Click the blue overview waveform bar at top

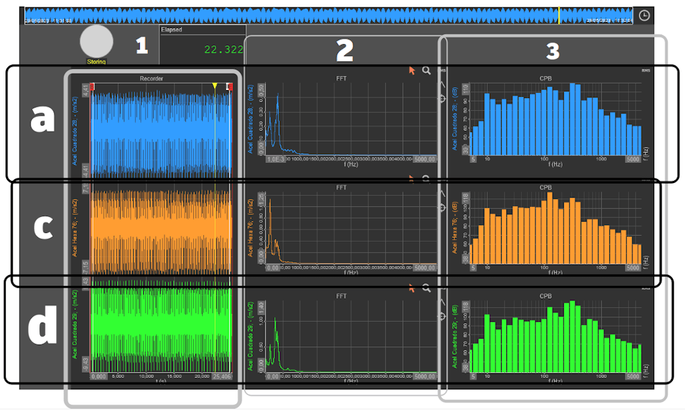(328, 15)
